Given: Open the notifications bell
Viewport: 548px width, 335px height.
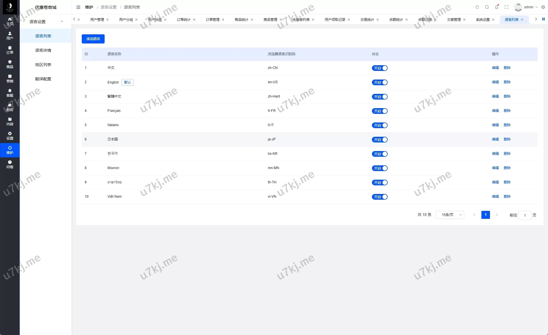Looking at the screenshot, I should pos(496,7).
